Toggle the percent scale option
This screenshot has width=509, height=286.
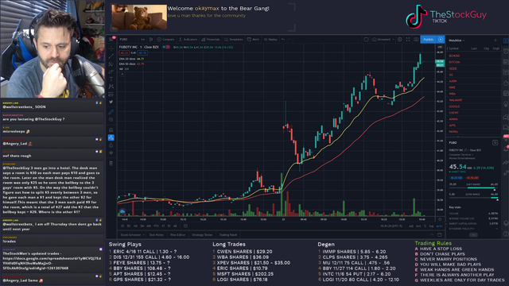pos(425,226)
